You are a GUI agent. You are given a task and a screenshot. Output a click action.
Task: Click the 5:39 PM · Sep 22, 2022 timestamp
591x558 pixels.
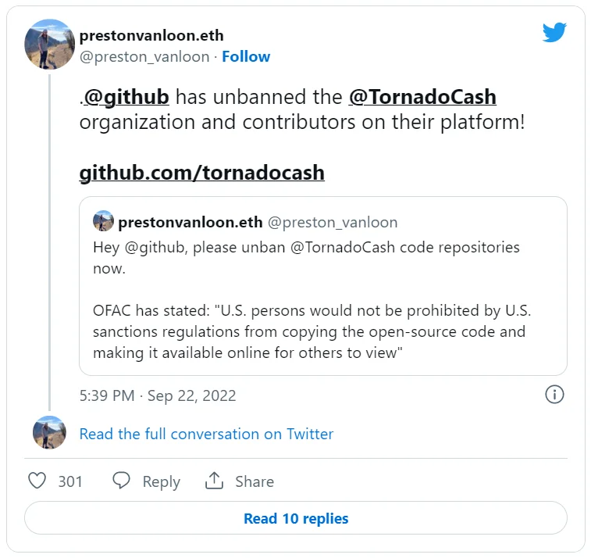158,395
